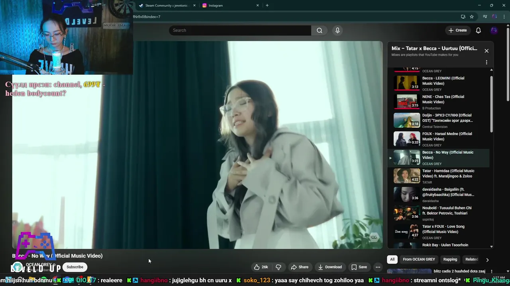Subscribe to OCEAN GREY channel
The width and height of the screenshot is (510, 286).
[75, 267]
